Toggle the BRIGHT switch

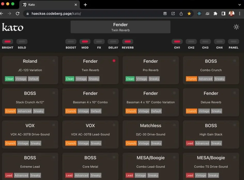(7, 42)
